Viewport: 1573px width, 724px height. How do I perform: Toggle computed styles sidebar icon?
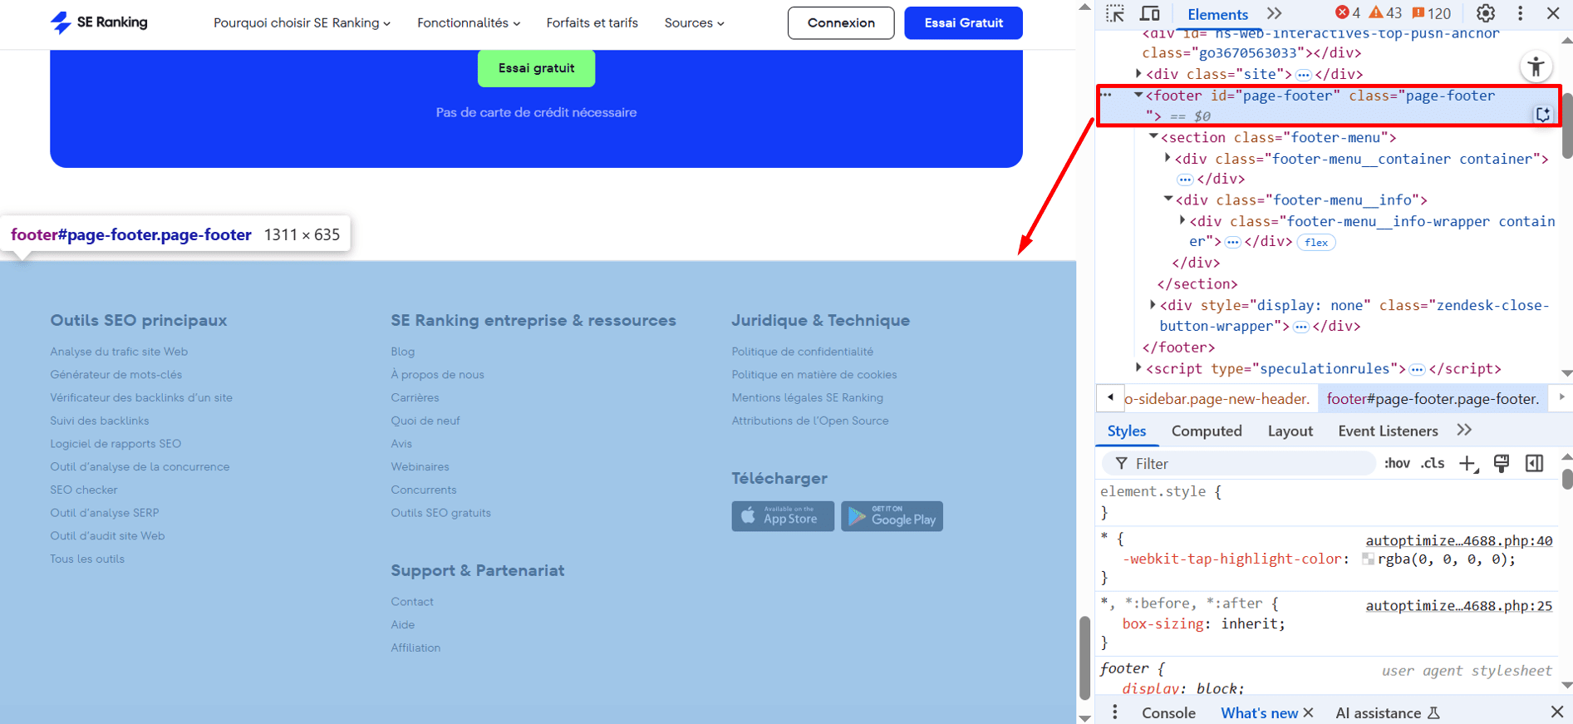(x=1534, y=464)
